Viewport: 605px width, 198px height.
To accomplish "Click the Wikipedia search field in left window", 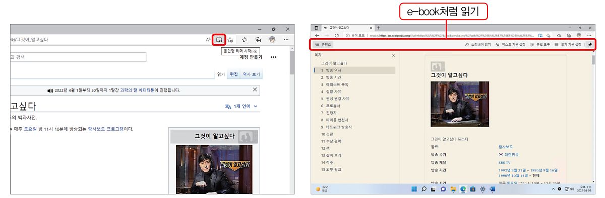I will point(78,57).
